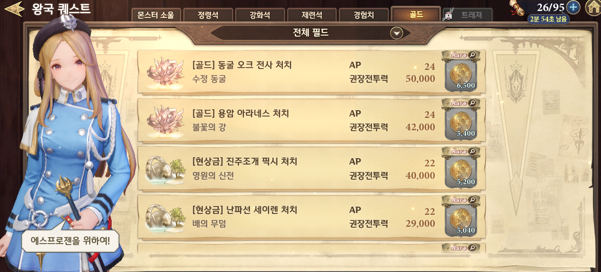Expand the 전체 필드 dropdown arrow
The width and height of the screenshot is (601, 272).
click(x=396, y=33)
